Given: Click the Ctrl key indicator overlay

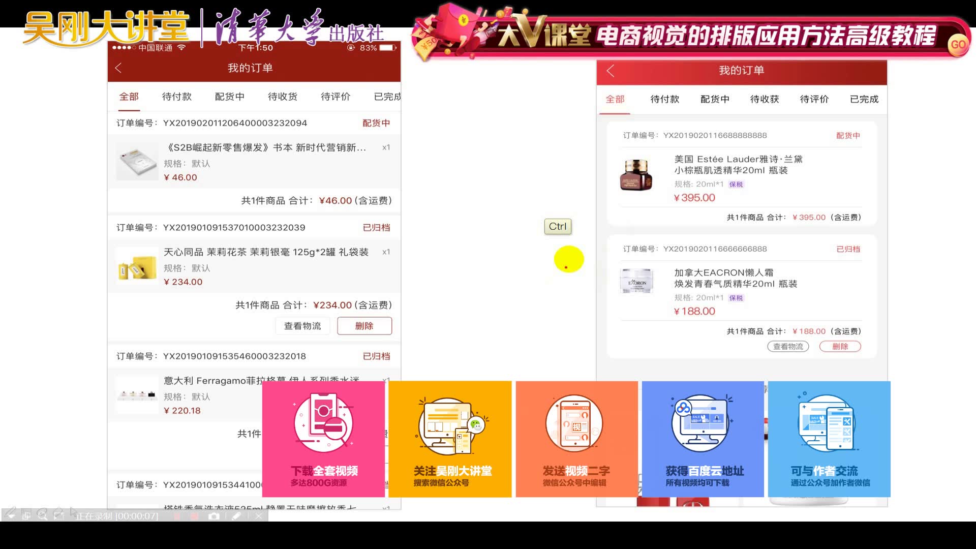Looking at the screenshot, I should point(558,227).
